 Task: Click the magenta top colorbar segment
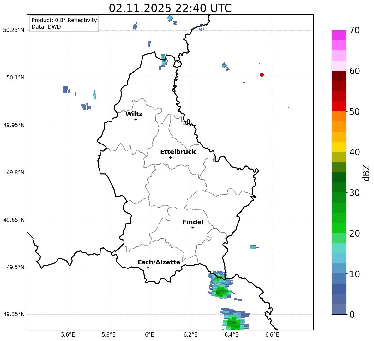339,35
